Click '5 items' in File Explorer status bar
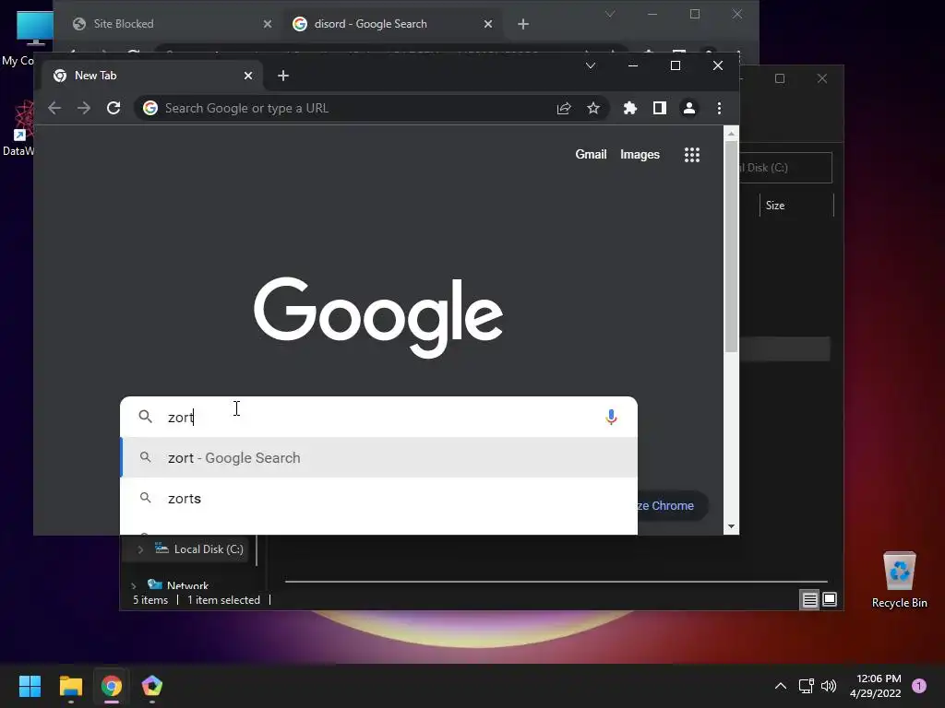Viewport: 945px width, 708px height. point(150,599)
